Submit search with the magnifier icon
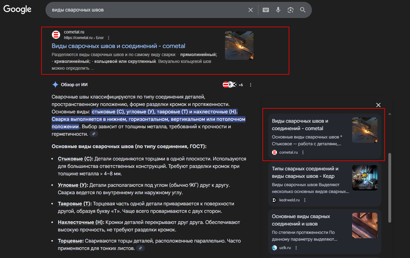410x258 pixels. pyautogui.click(x=303, y=10)
